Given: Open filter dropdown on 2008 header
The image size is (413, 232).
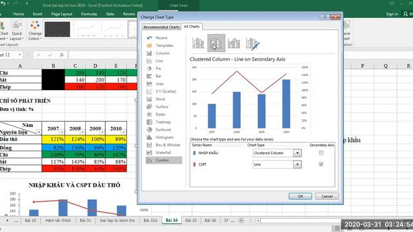Looking at the screenshot, I should pos(83,132).
